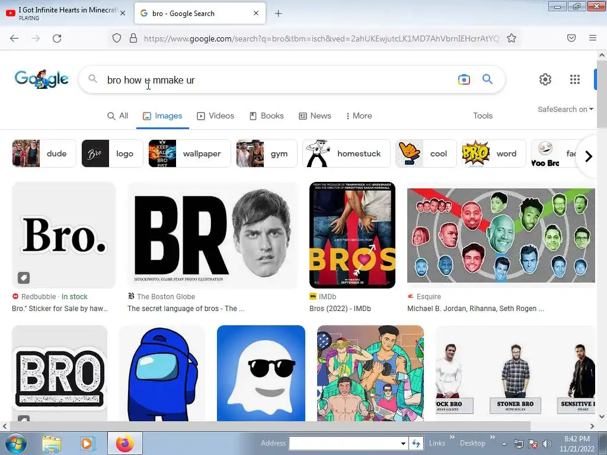Image resolution: width=607 pixels, height=455 pixels.
Task: Click the vertical scrollbar down arrow
Action: [x=602, y=416]
